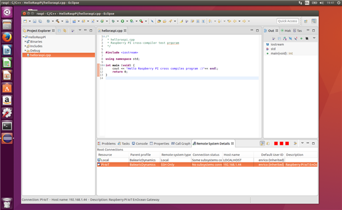Click the green Run button icon
Screen dimensions: 342x210
[123, 21]
